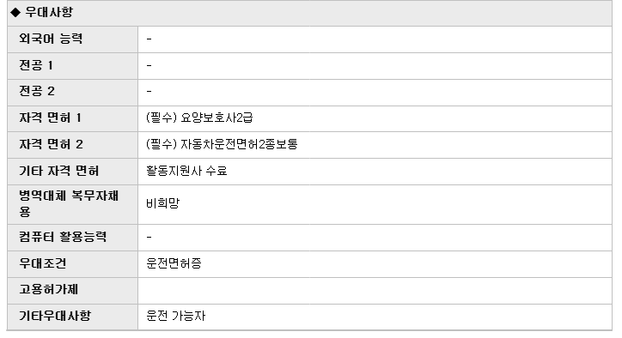
Task: Click the 활동지원사 수료 text
Action: pyautogui.click(x=186, y=172)
